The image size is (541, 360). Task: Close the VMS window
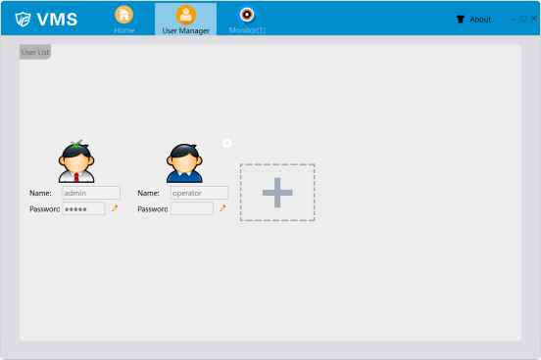pyautogui.click(x=533, y=19)
